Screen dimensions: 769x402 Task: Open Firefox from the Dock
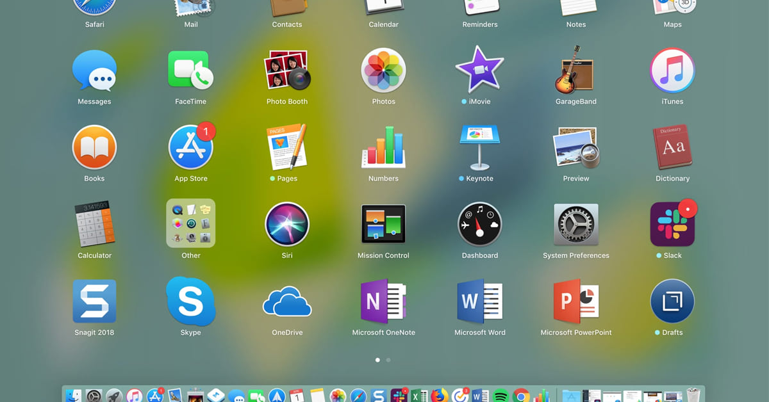click(x=439, y=396)
